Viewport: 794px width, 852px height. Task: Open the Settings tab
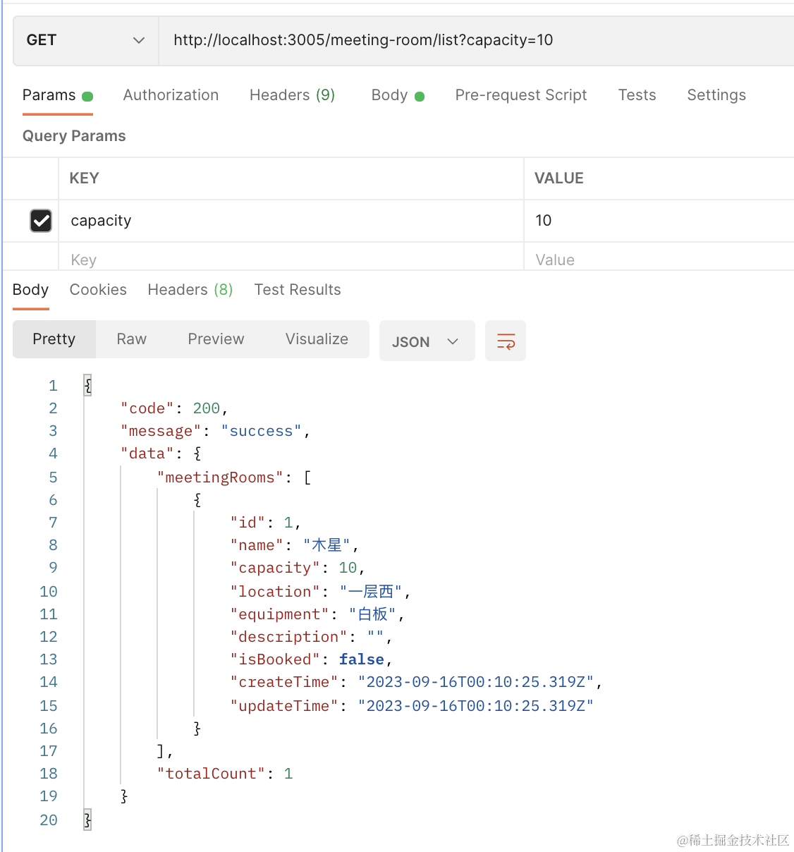[x=716, y=95]
